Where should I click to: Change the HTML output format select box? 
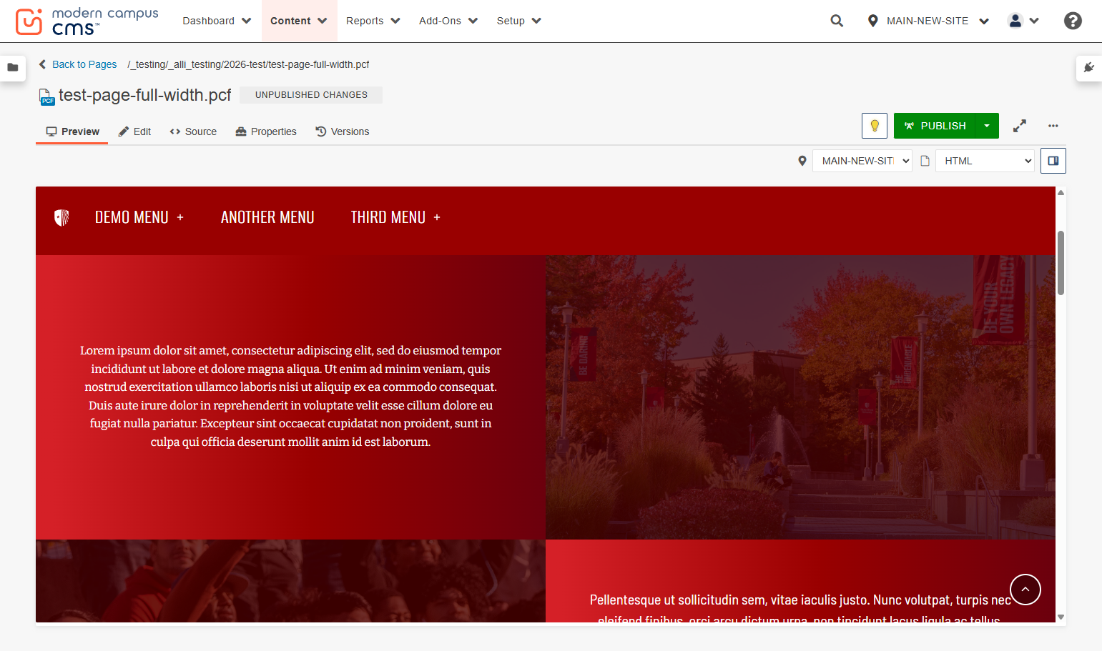(985, 161)
